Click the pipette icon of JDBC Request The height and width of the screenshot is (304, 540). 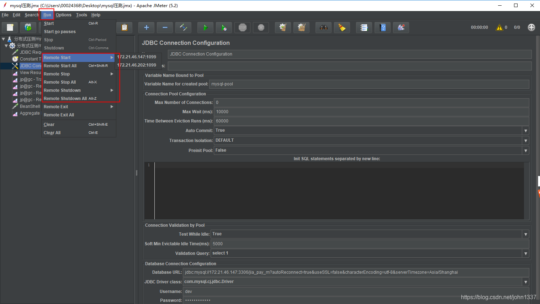[x=15, y=52]
